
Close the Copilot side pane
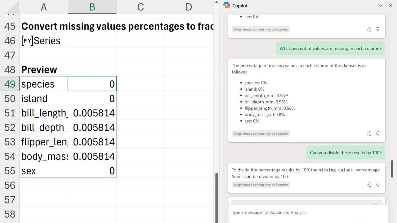coord(390,6)
